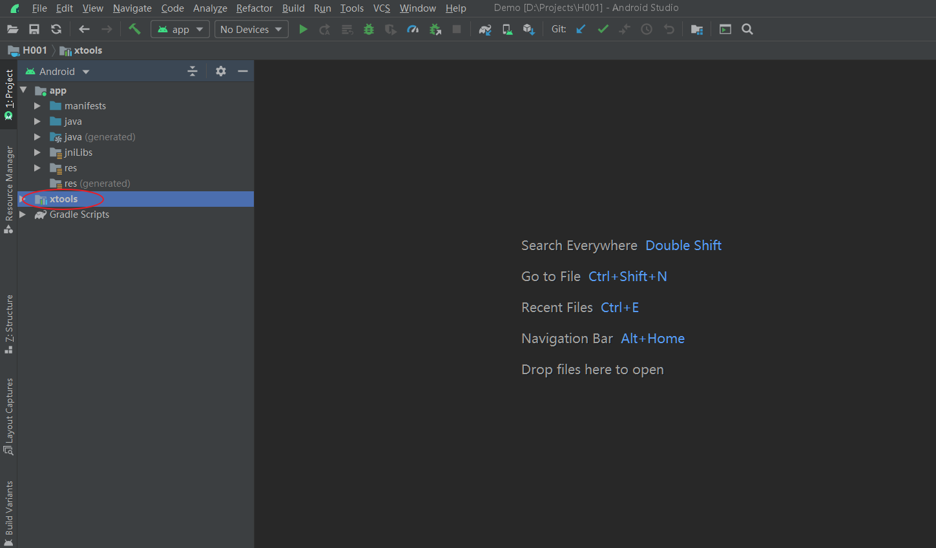Screen dimensions: 936x548
Task: Click the xtools breadcrumb in navigation bar
Action: tap(81, 50)
